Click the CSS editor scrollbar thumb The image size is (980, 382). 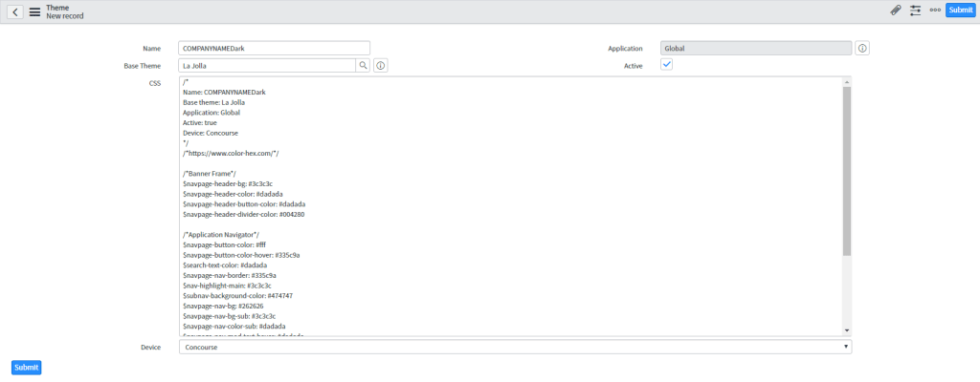click(x=847, y=172)
